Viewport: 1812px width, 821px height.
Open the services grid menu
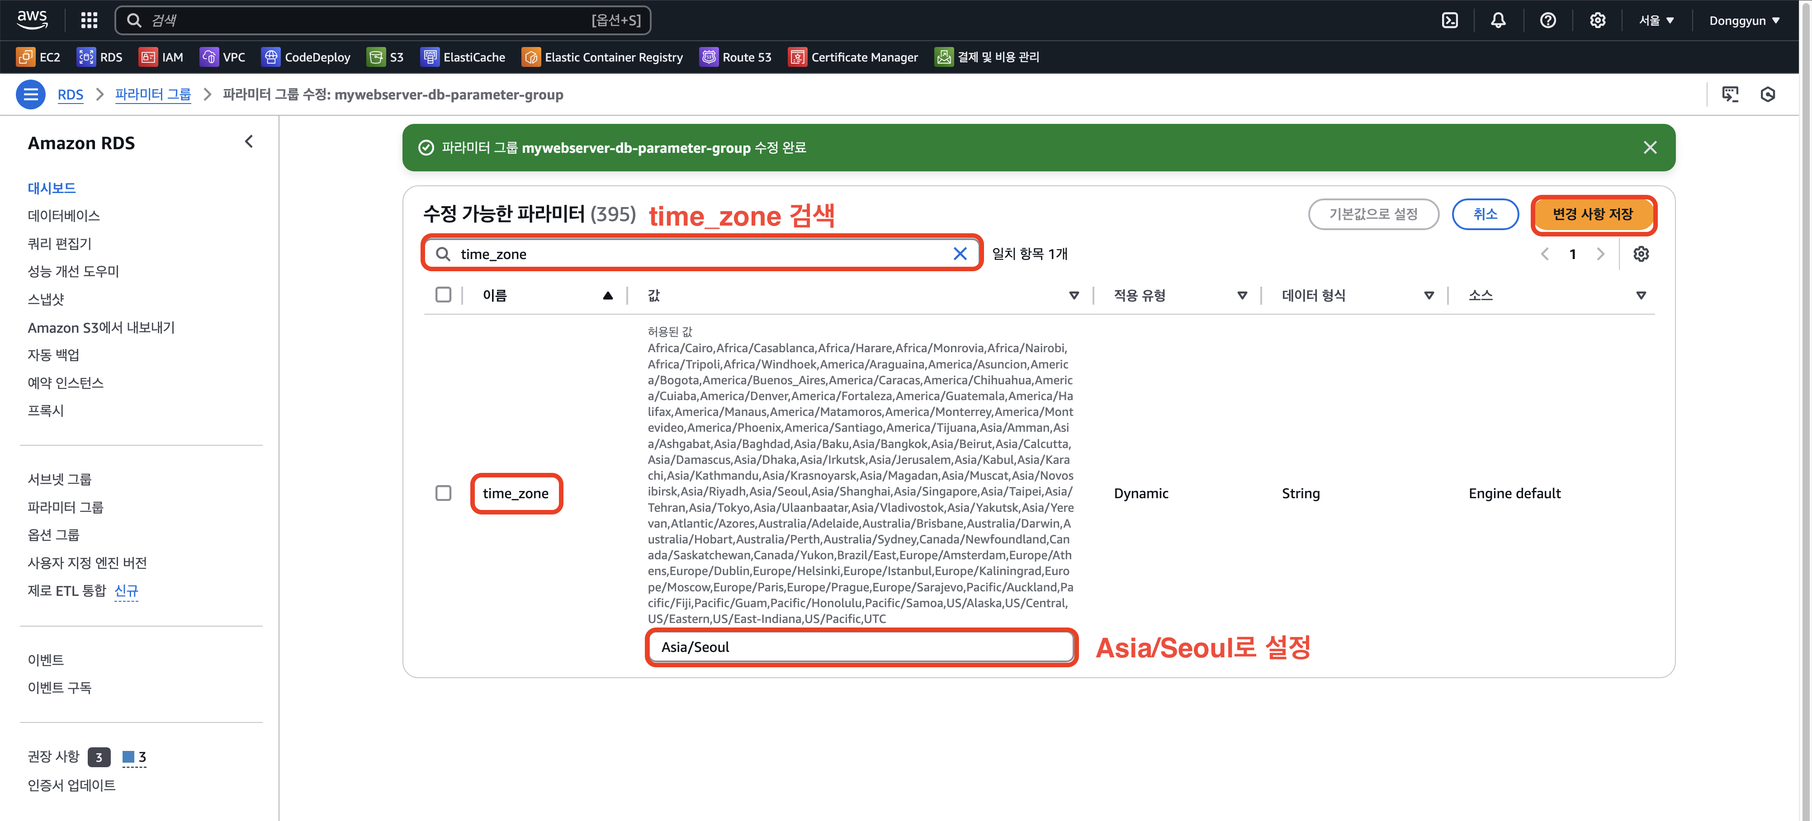point(90,20)
